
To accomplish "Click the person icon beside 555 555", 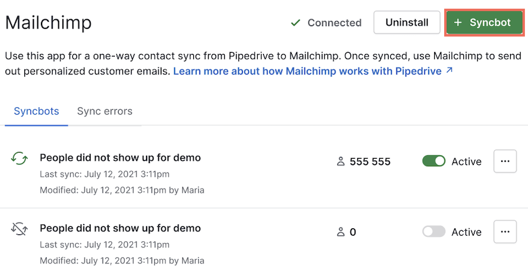I will tap(341, 162).
